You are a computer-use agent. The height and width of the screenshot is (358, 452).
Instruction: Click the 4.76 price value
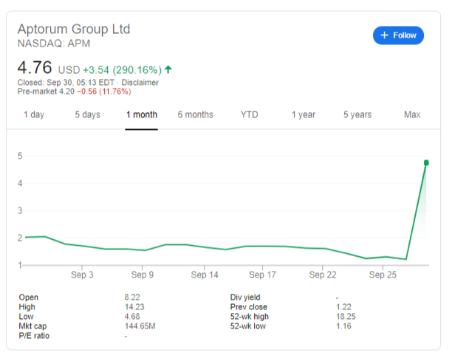click(x=35, y=67)
